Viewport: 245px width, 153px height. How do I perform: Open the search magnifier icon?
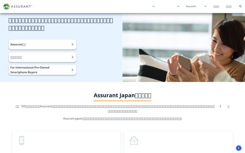[240, 6]
